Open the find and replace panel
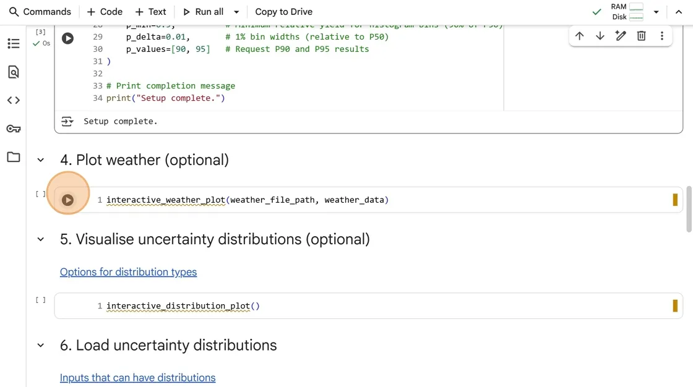Viewport: 693px width, 387px height. 13,72
